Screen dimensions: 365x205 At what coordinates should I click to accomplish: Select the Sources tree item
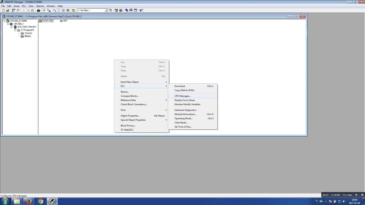[x=28, y=33]
